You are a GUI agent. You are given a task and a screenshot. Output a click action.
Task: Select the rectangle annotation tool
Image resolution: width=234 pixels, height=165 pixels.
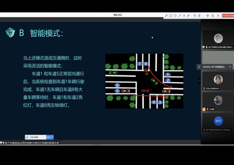171,15
